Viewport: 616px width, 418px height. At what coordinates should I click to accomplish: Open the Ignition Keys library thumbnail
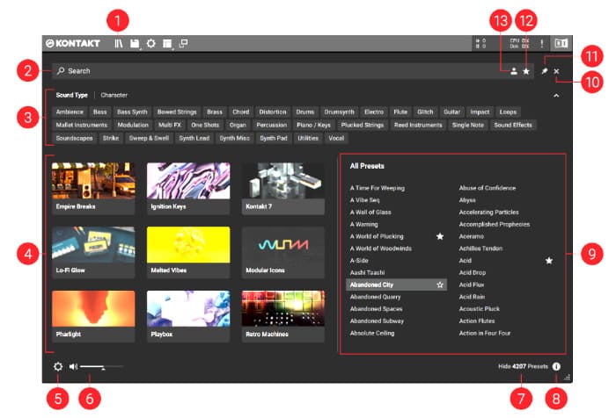pos(188,188)
